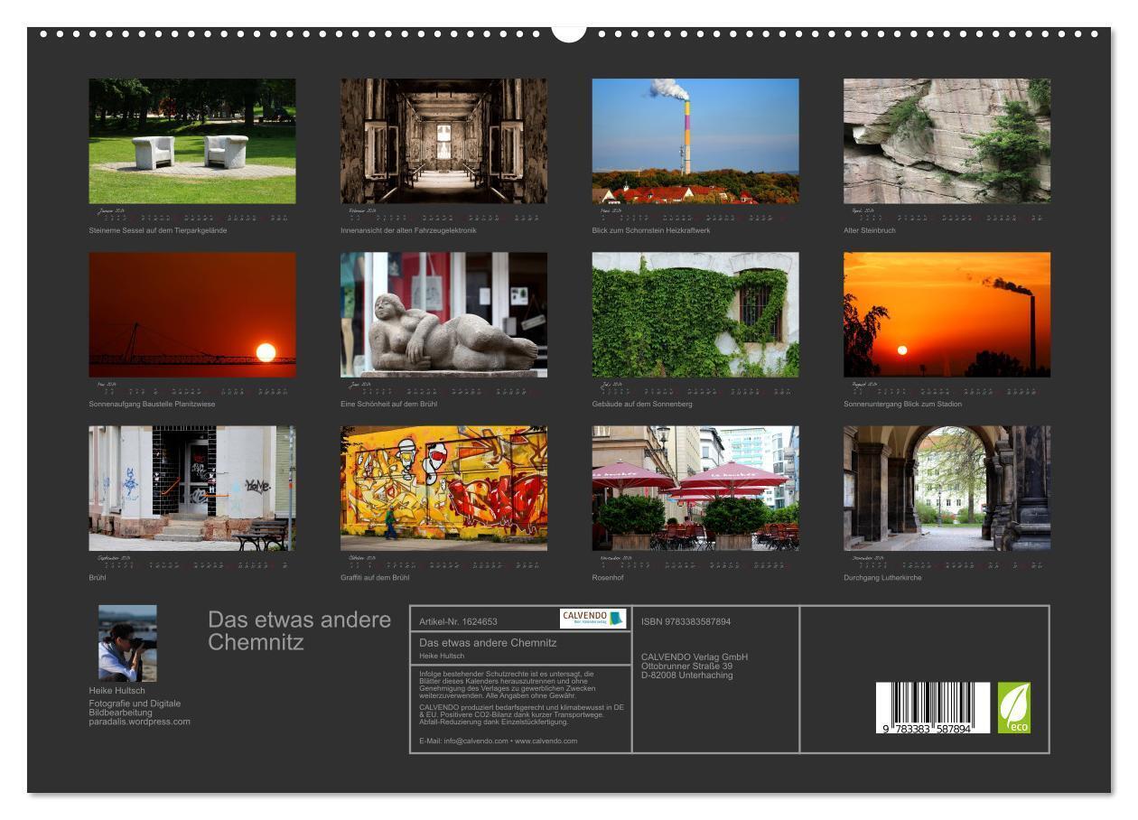This screenshot has width=1138, height=820.
Task: Open the reclining statue Brühl photo
Action: [443, 314]
